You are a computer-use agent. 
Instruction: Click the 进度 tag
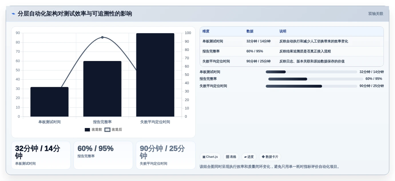249,157
